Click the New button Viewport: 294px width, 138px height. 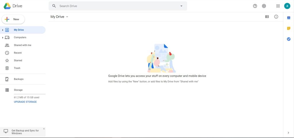[13, 19]
